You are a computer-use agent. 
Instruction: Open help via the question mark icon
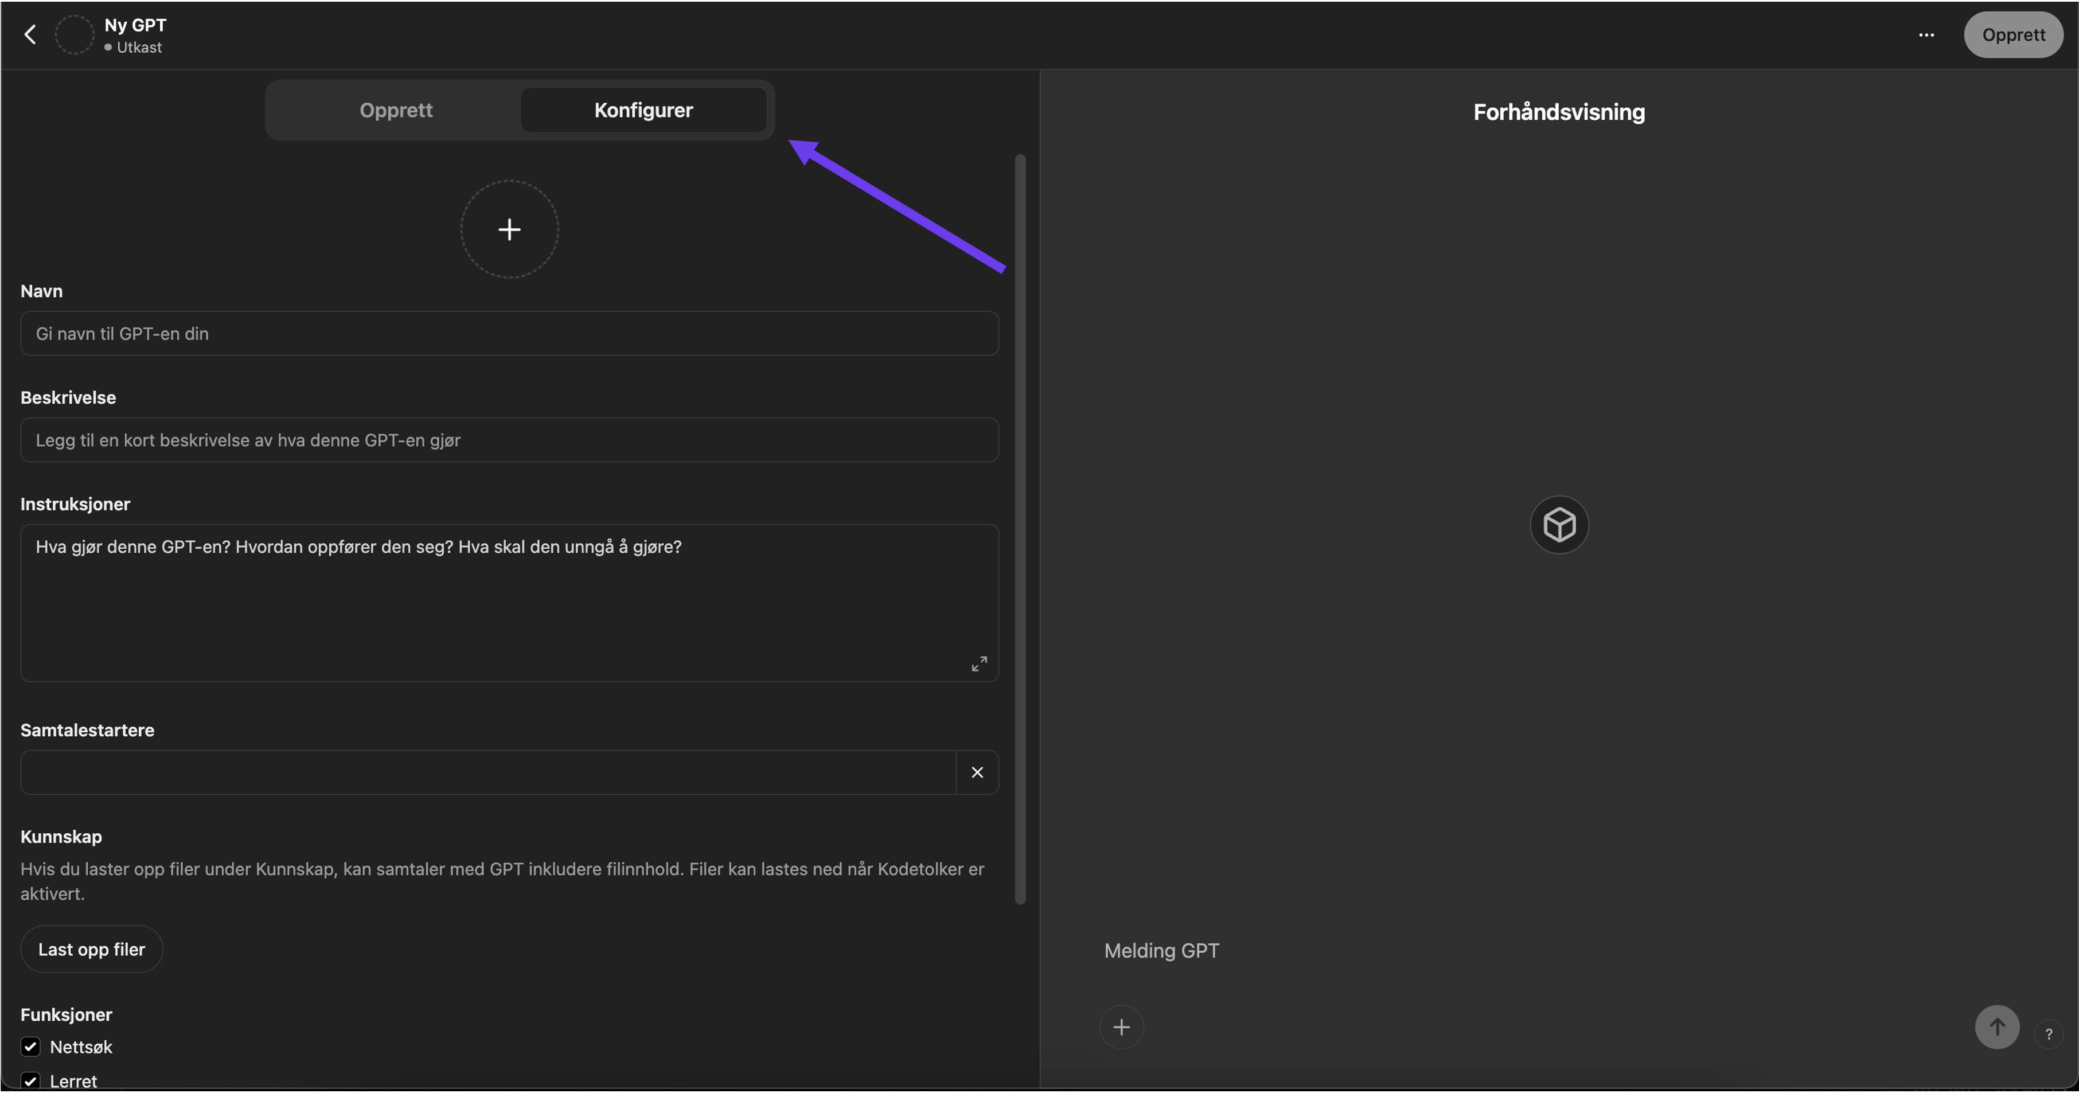(2047, 1034)
